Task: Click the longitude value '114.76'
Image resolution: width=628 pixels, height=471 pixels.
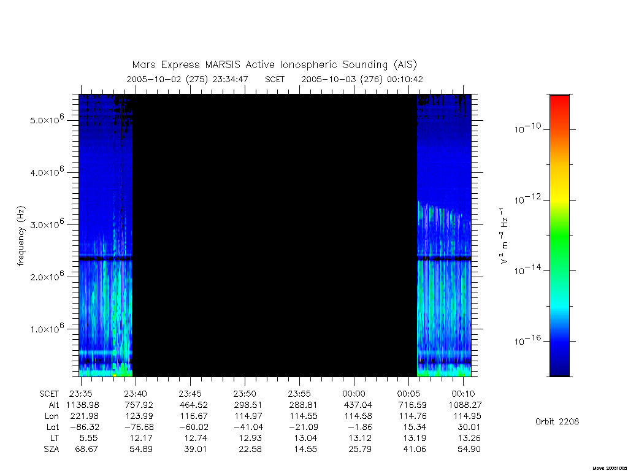Action: pyautogui.click(x=413, y=416)
